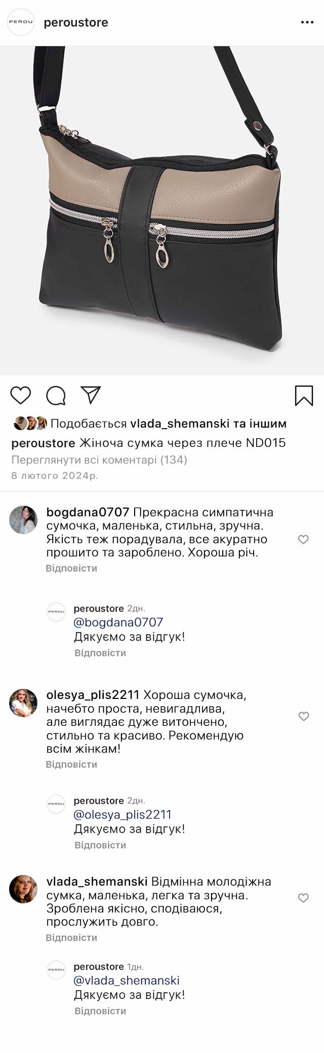Like olesya_plis2211's comment

click(303, 716)
